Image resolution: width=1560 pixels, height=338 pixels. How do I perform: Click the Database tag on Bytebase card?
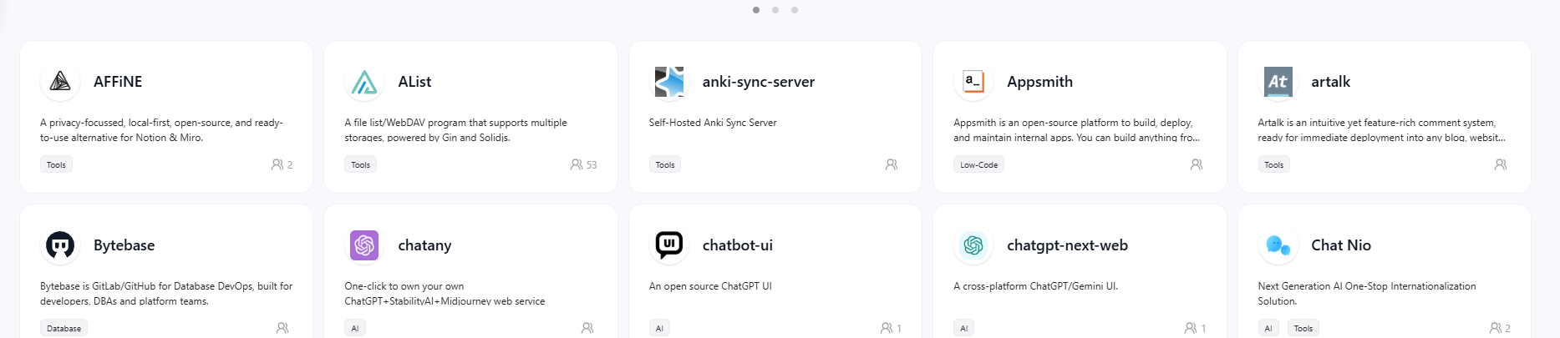click(64, 328)
